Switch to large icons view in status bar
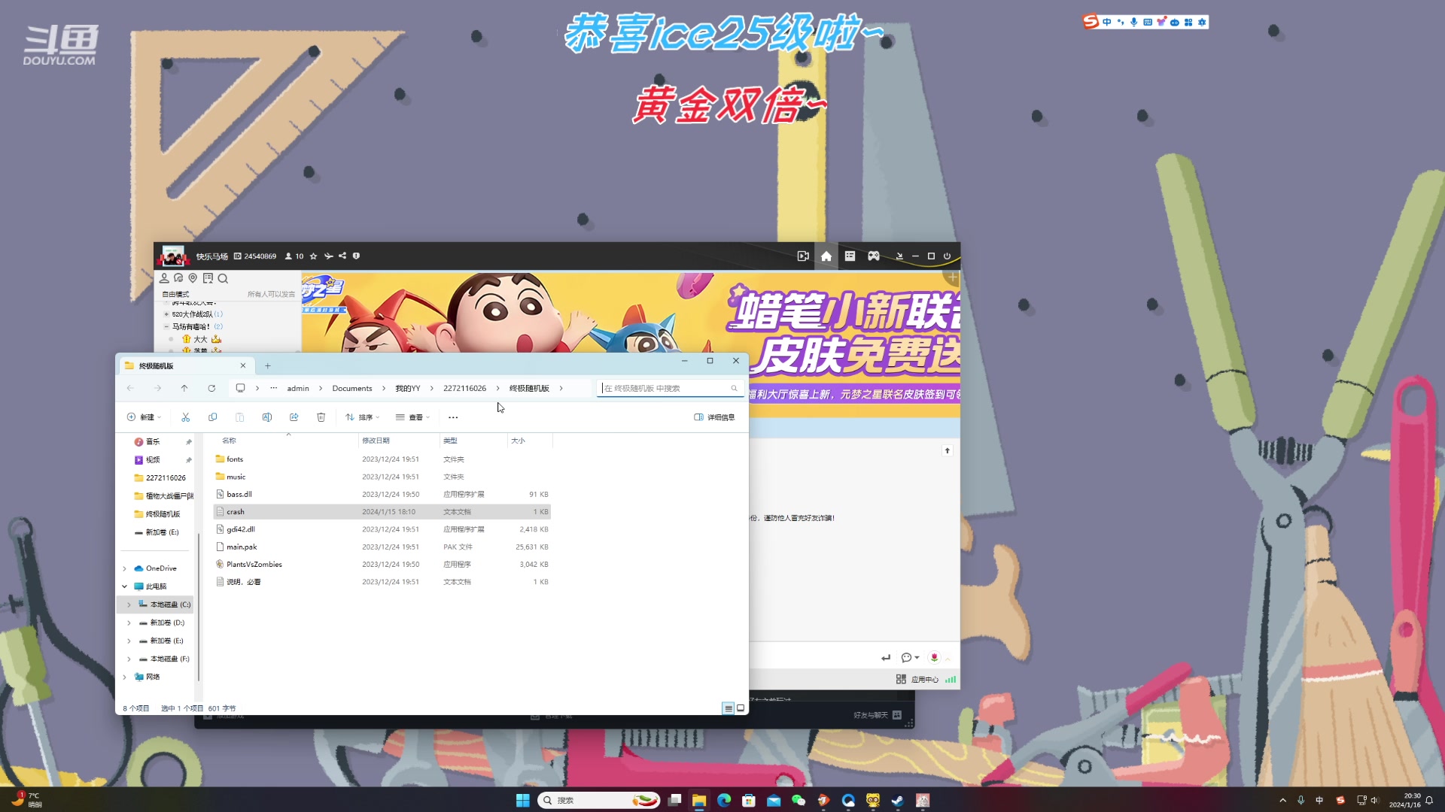 coord(741,708)
